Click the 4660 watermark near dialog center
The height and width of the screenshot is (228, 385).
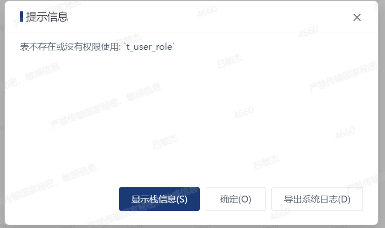pyautogui.click(x=244, y=112)
